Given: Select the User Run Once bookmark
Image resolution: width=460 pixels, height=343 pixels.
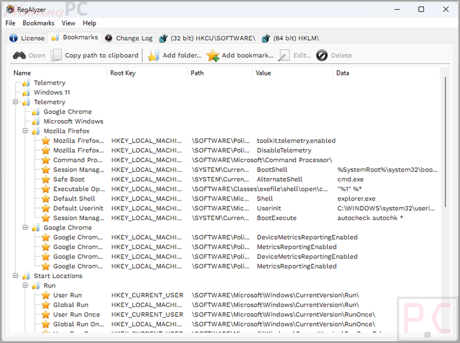Looking at the screenshot, I should click(x=76, y=315).
